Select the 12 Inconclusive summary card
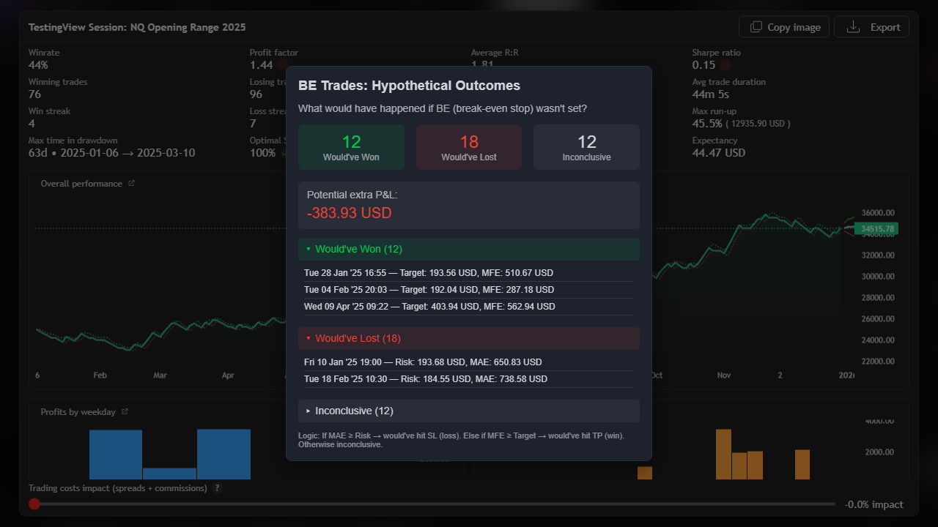Screen dimensions: 938x527 586,147
